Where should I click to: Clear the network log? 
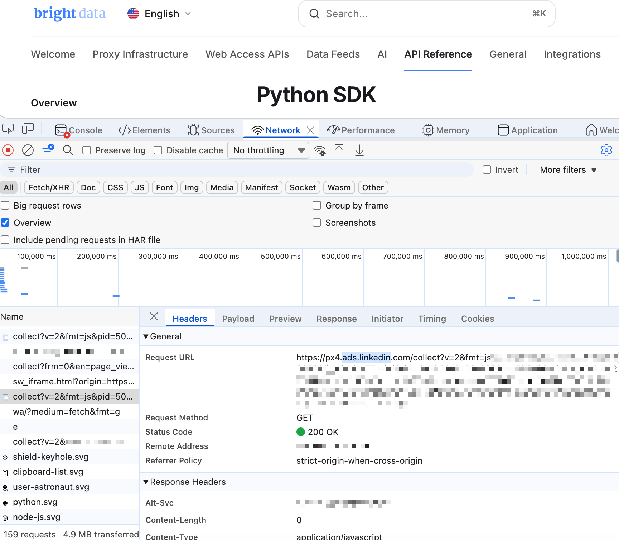28,150
